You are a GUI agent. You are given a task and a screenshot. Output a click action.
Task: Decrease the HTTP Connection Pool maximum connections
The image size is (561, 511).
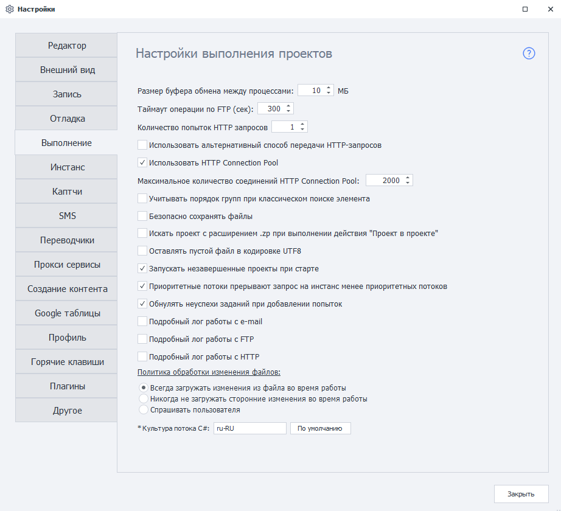click(x=408, y=183)
